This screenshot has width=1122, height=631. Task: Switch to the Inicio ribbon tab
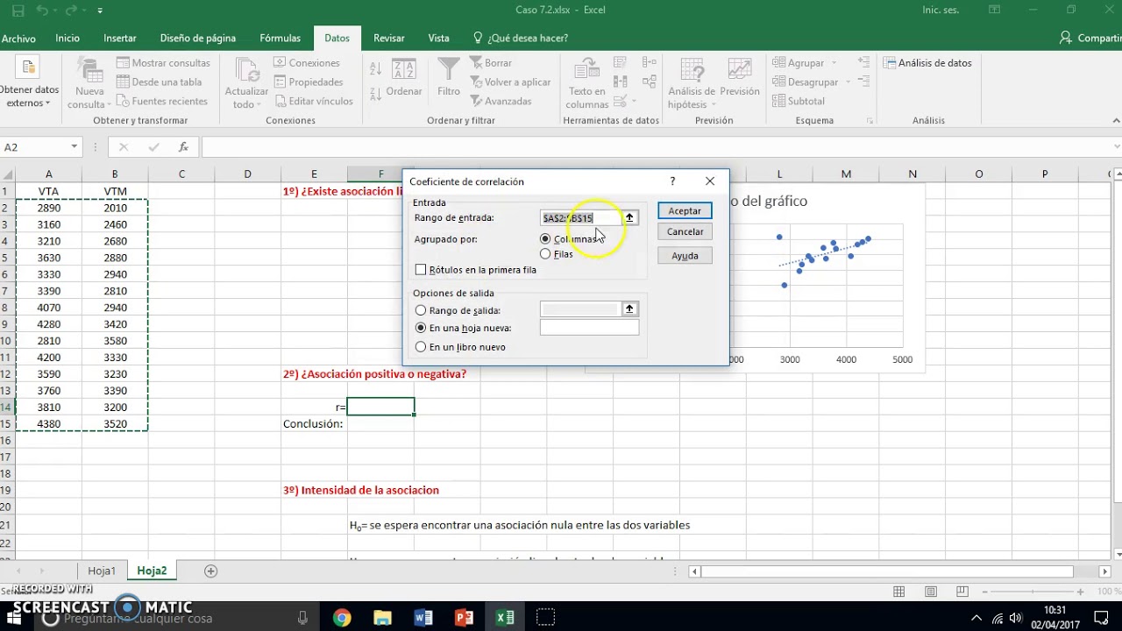click(67, 39)
